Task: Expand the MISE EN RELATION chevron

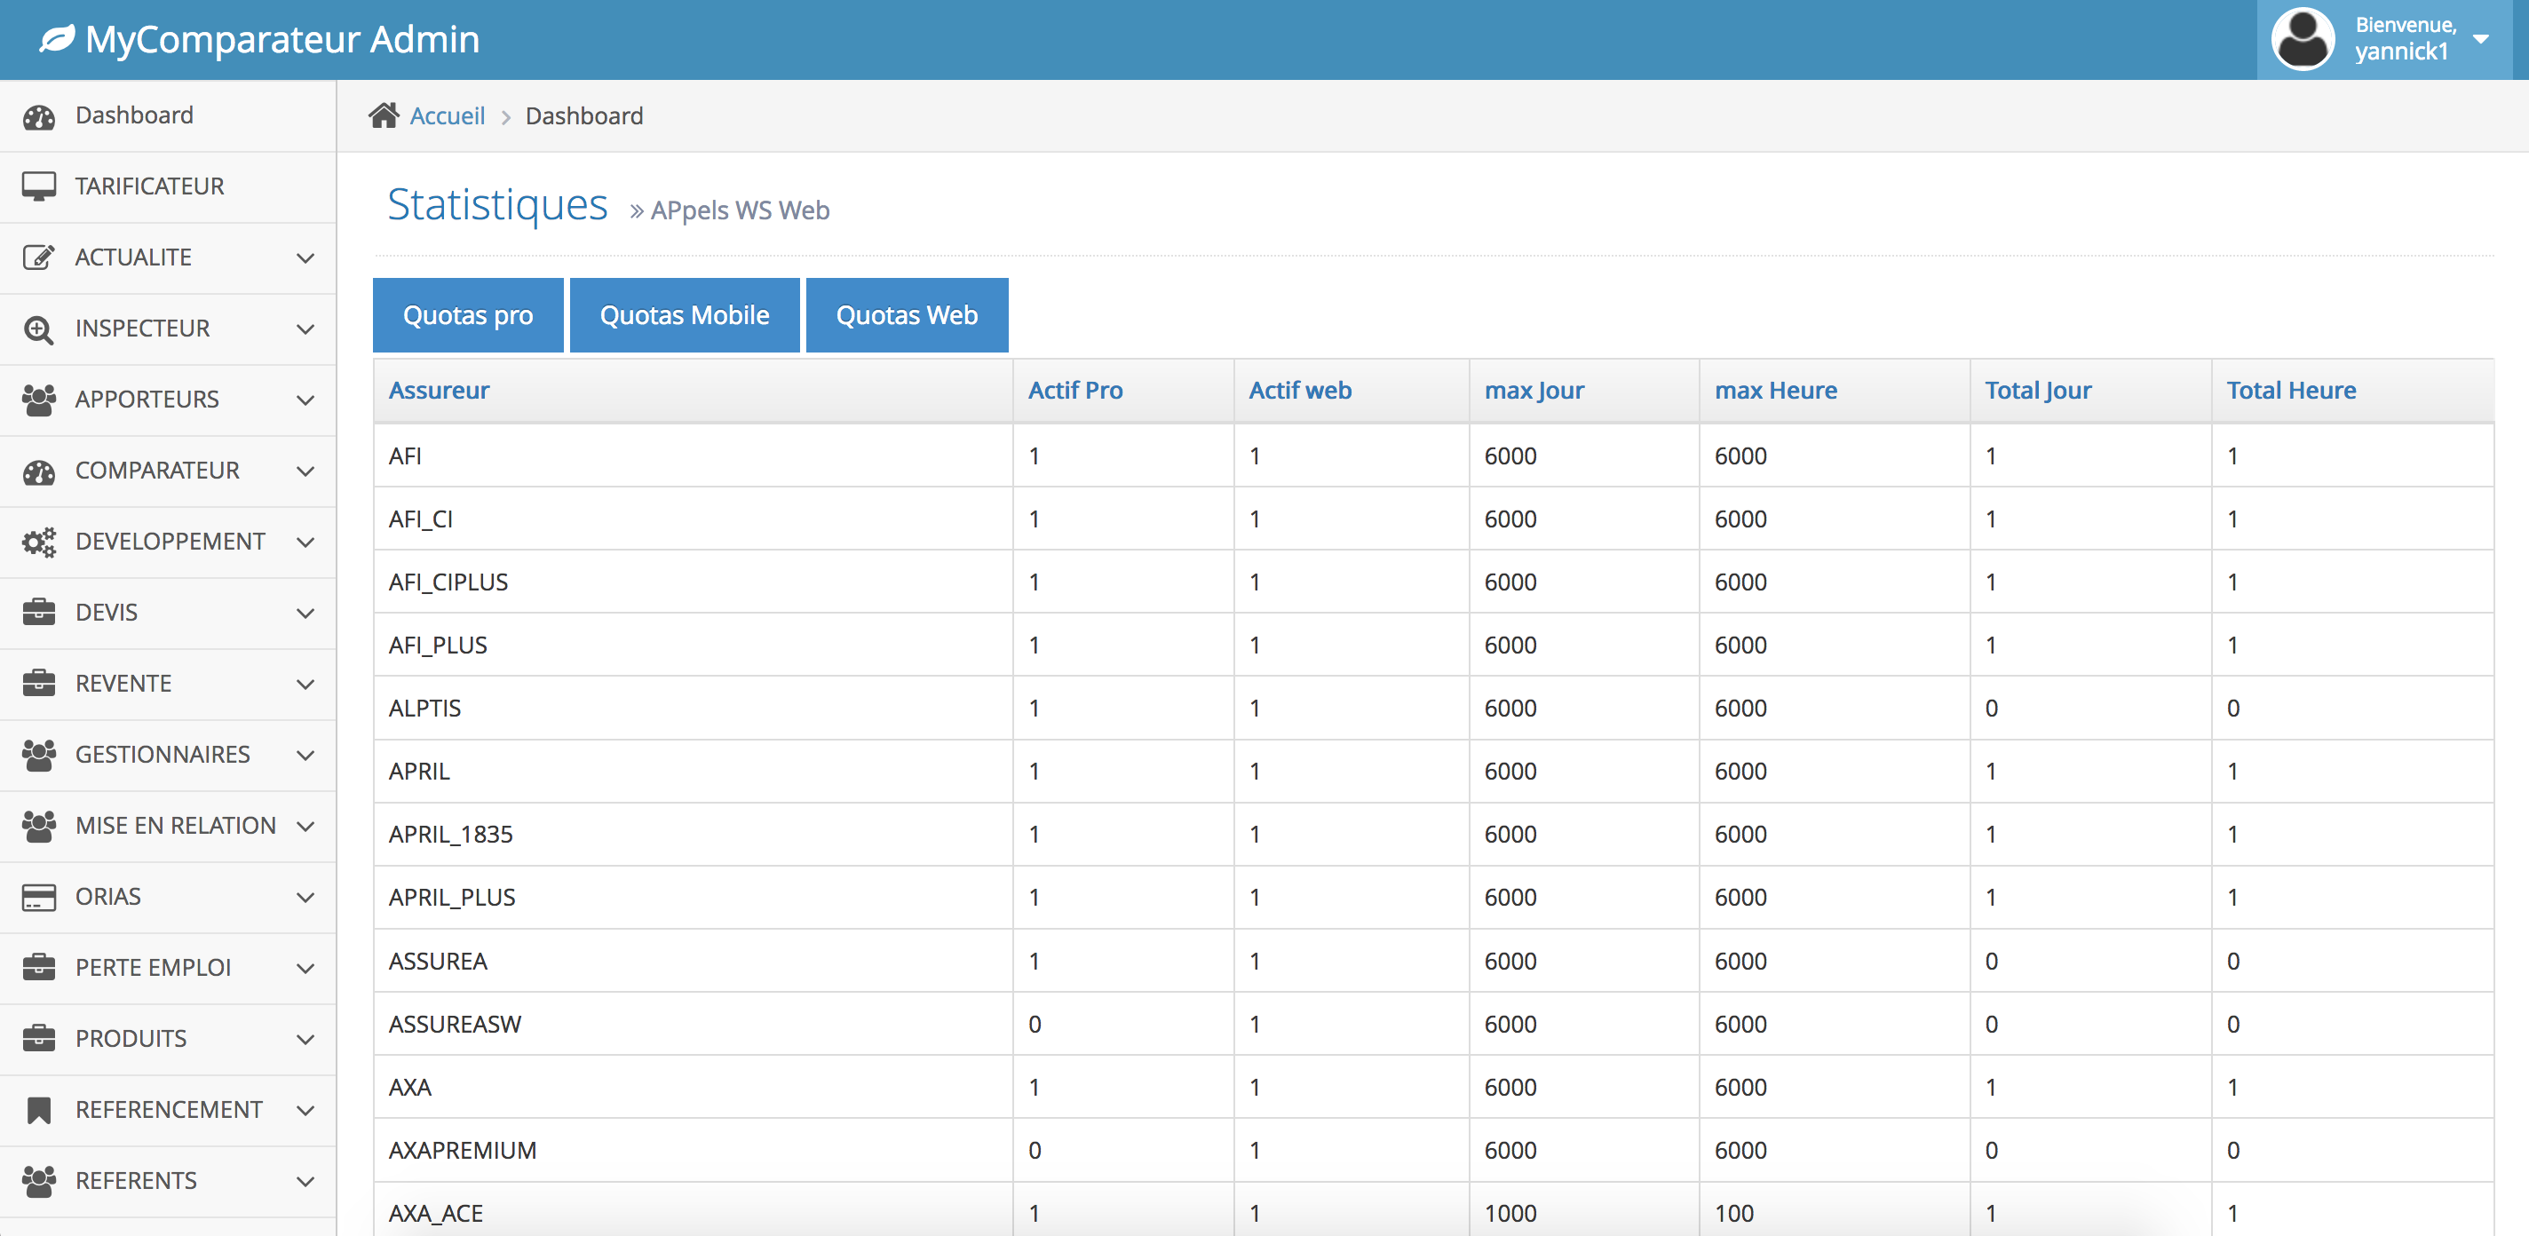Action: pyautogui.click(x=305, y=827)
